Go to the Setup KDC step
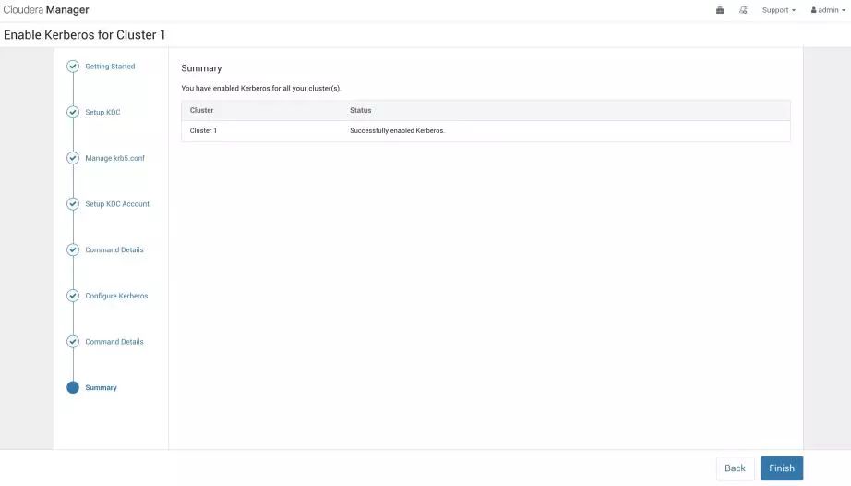This screenshot has width=851, height=486. (102, 112)
